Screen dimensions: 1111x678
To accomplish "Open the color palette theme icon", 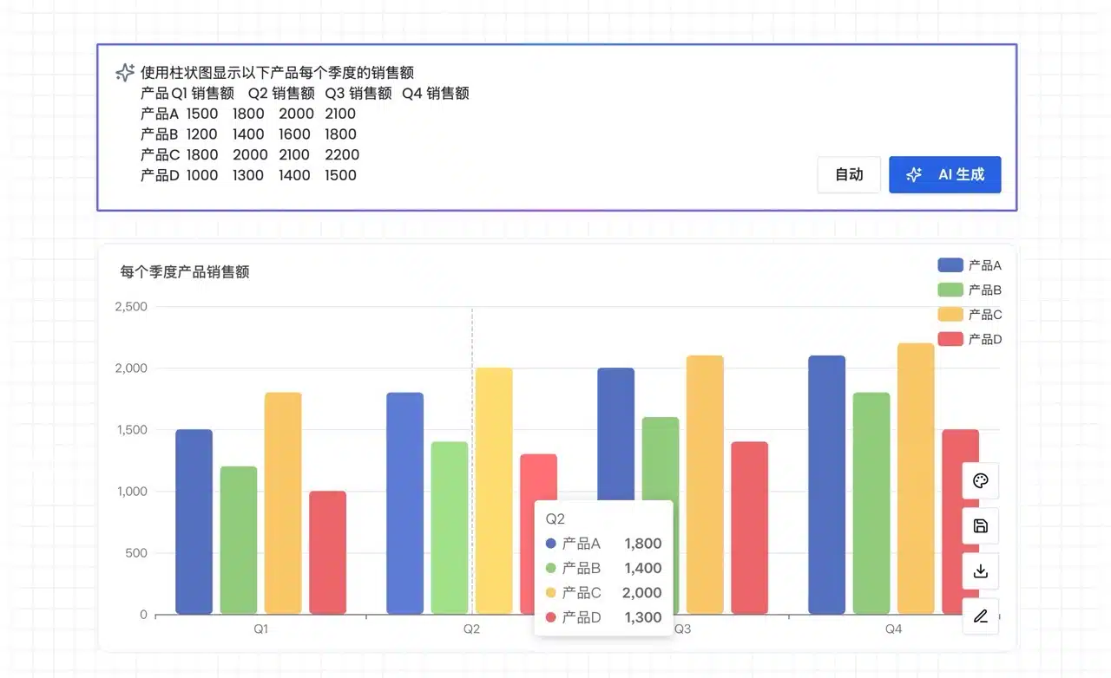I will click(981, 481).
